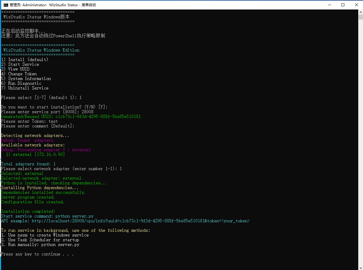Image resolution: width=363 pixels, height=270 pixels.
Task: Close the WizStudio Status console window
Action: 356,5
